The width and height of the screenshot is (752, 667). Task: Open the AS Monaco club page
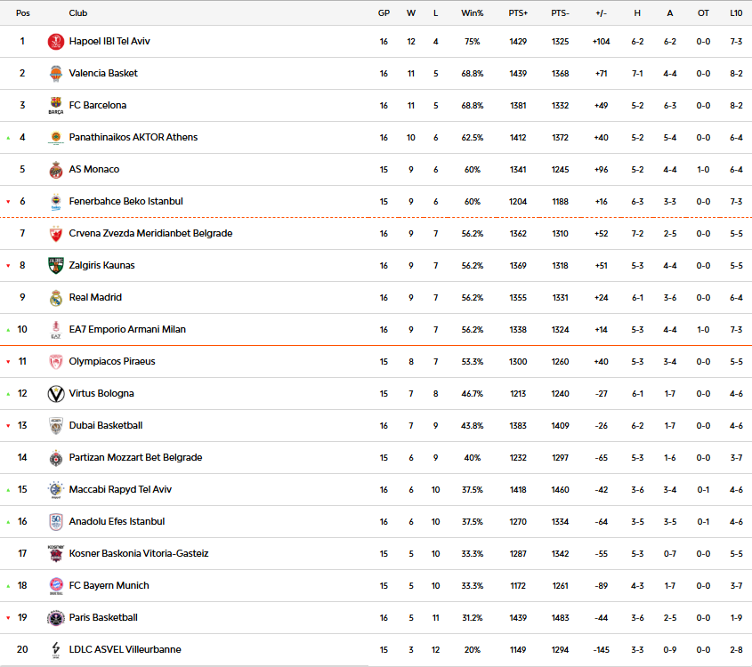pos(94,170)
